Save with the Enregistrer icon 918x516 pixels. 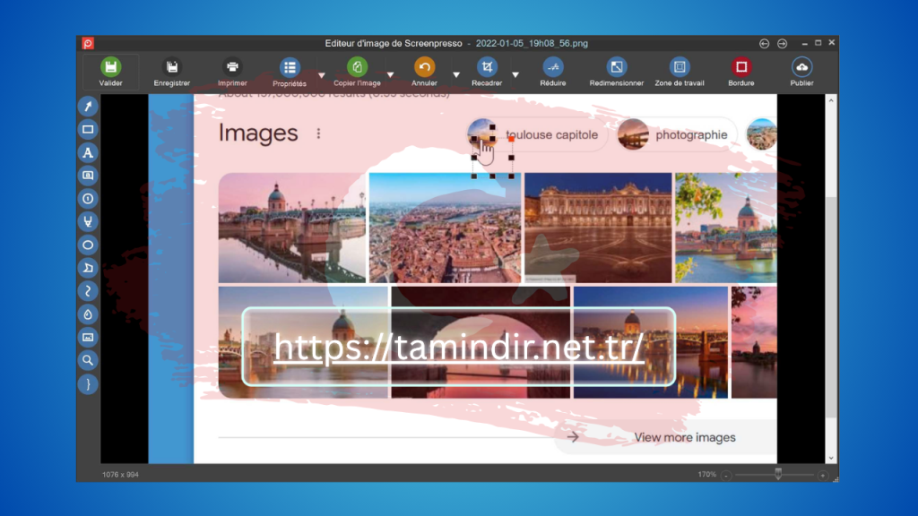pyautogui.click(x=171, y=72)
